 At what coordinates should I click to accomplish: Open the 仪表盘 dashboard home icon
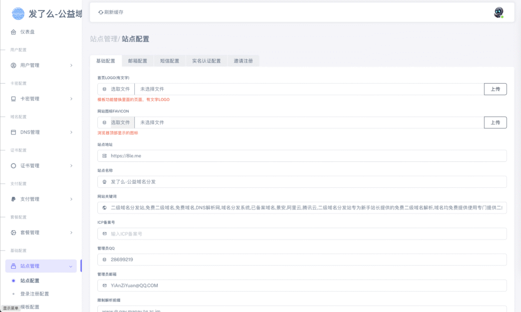13,32
